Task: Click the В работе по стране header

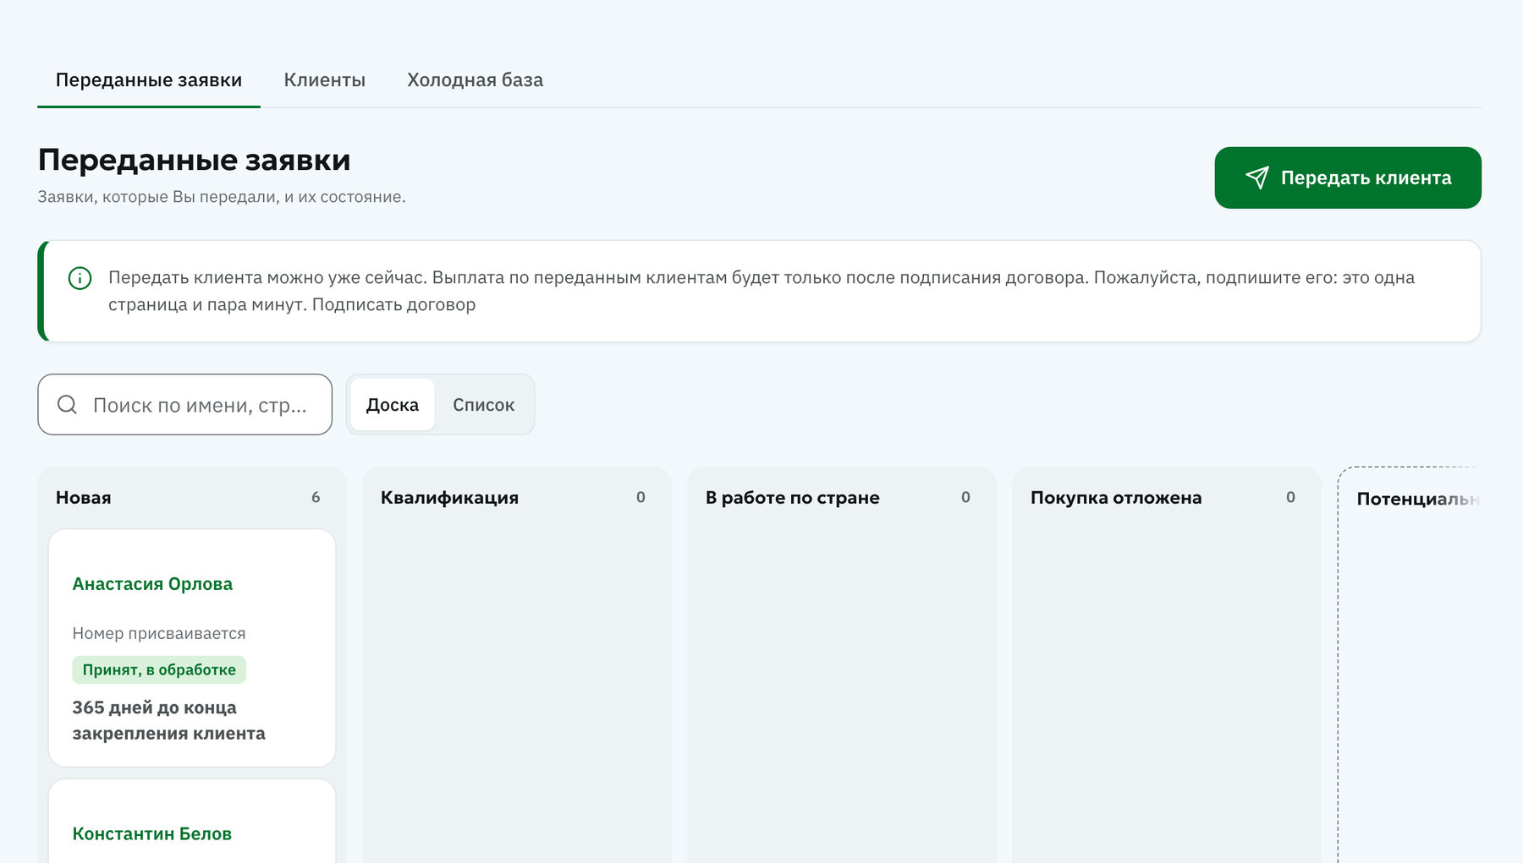Action: click(x=793, y=498)
